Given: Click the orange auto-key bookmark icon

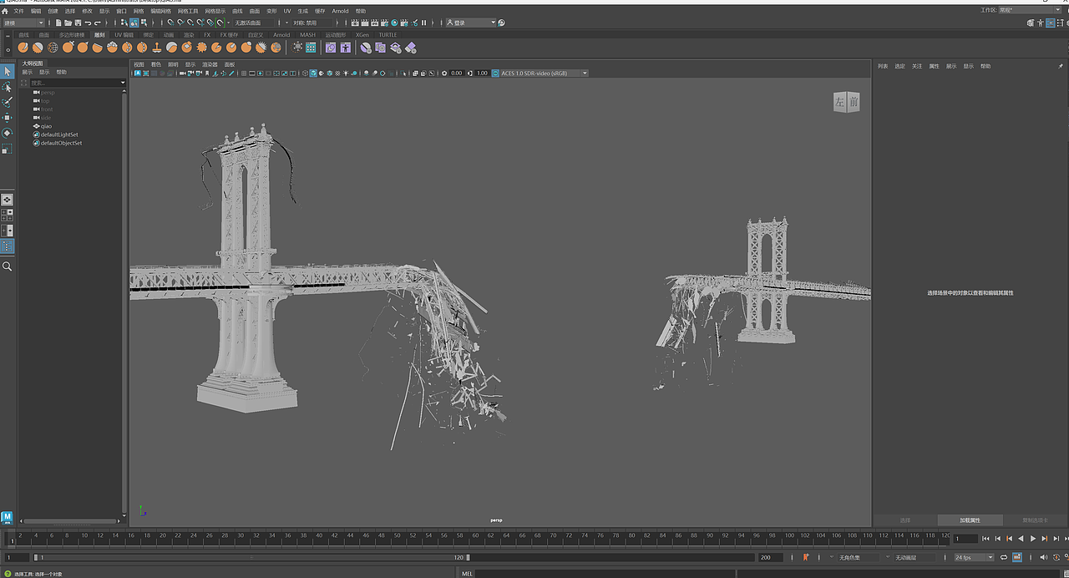Looking at the screenshot, I should tap(806, 557).
